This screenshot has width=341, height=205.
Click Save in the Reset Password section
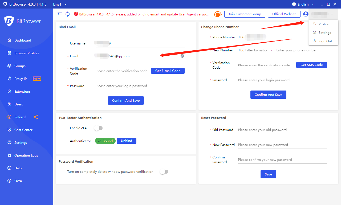click(x=268, y=174)
